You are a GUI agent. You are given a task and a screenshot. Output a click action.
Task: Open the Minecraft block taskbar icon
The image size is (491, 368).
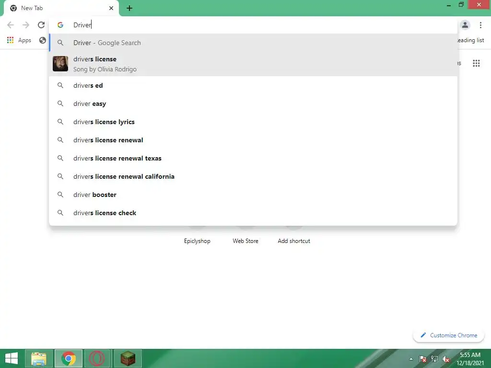point(128,358)
